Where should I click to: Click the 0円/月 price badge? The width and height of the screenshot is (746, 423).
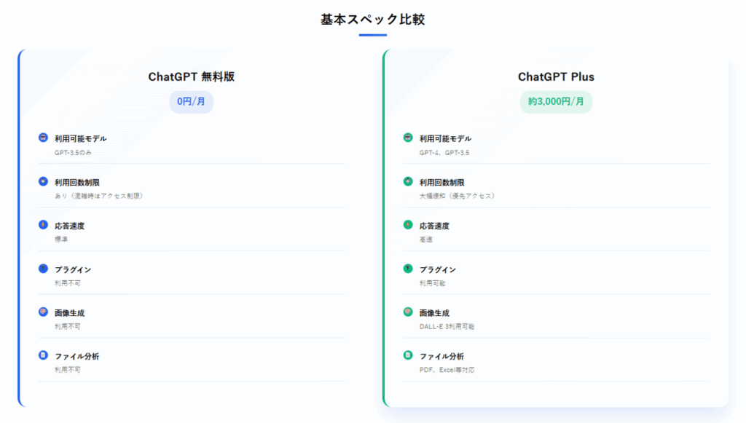click(192, 102)
